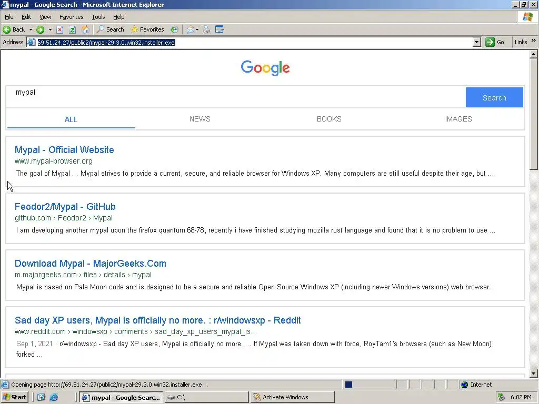Switch to the C:\ taskbar window
This screenshot has height=404, width=539.
point(206,397)
